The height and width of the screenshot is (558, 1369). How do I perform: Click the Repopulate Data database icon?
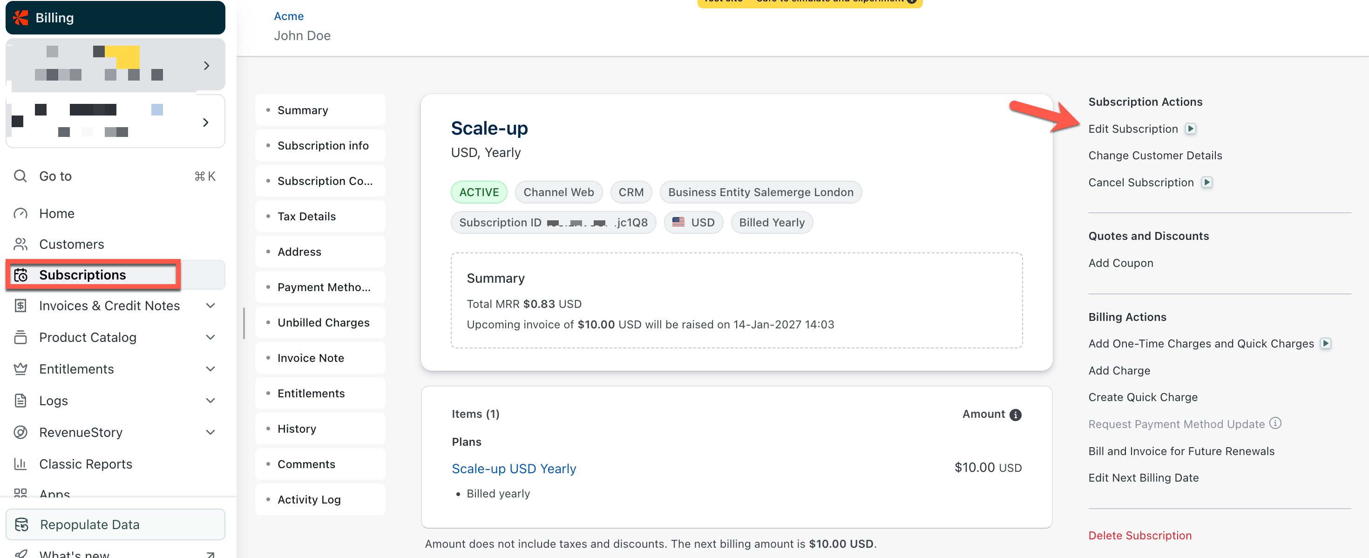(x=22, y=524)
